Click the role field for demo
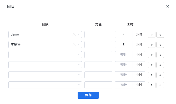Image resolution: width=176 pixels, height=104 pixels. tap(98, 34)
